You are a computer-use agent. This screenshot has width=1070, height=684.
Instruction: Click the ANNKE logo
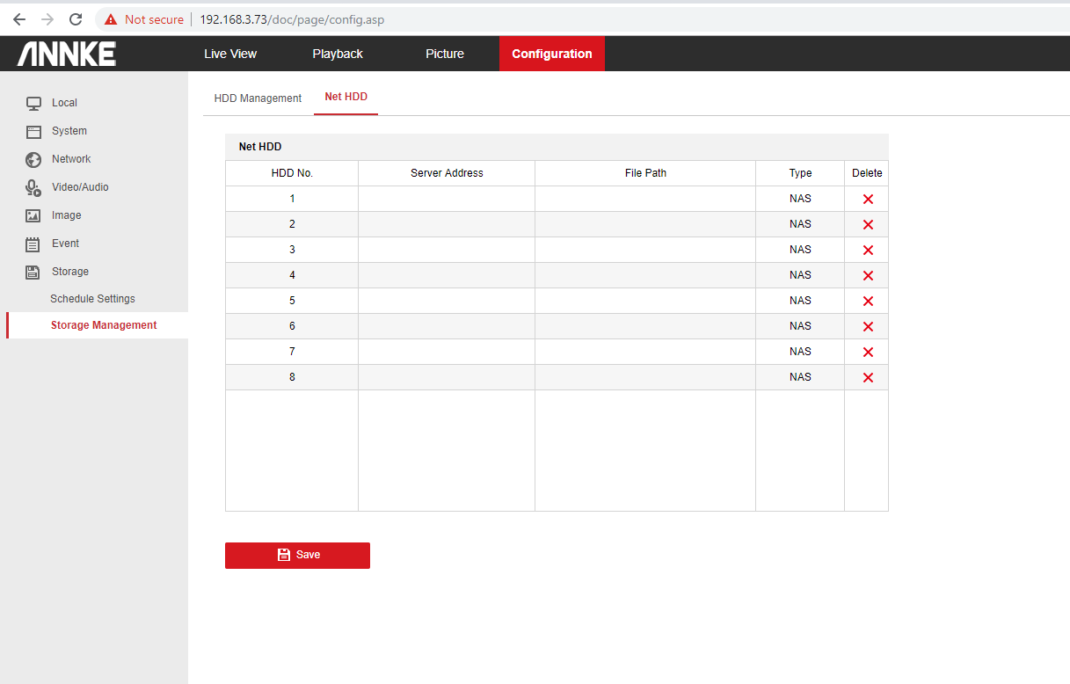[67, 54]
